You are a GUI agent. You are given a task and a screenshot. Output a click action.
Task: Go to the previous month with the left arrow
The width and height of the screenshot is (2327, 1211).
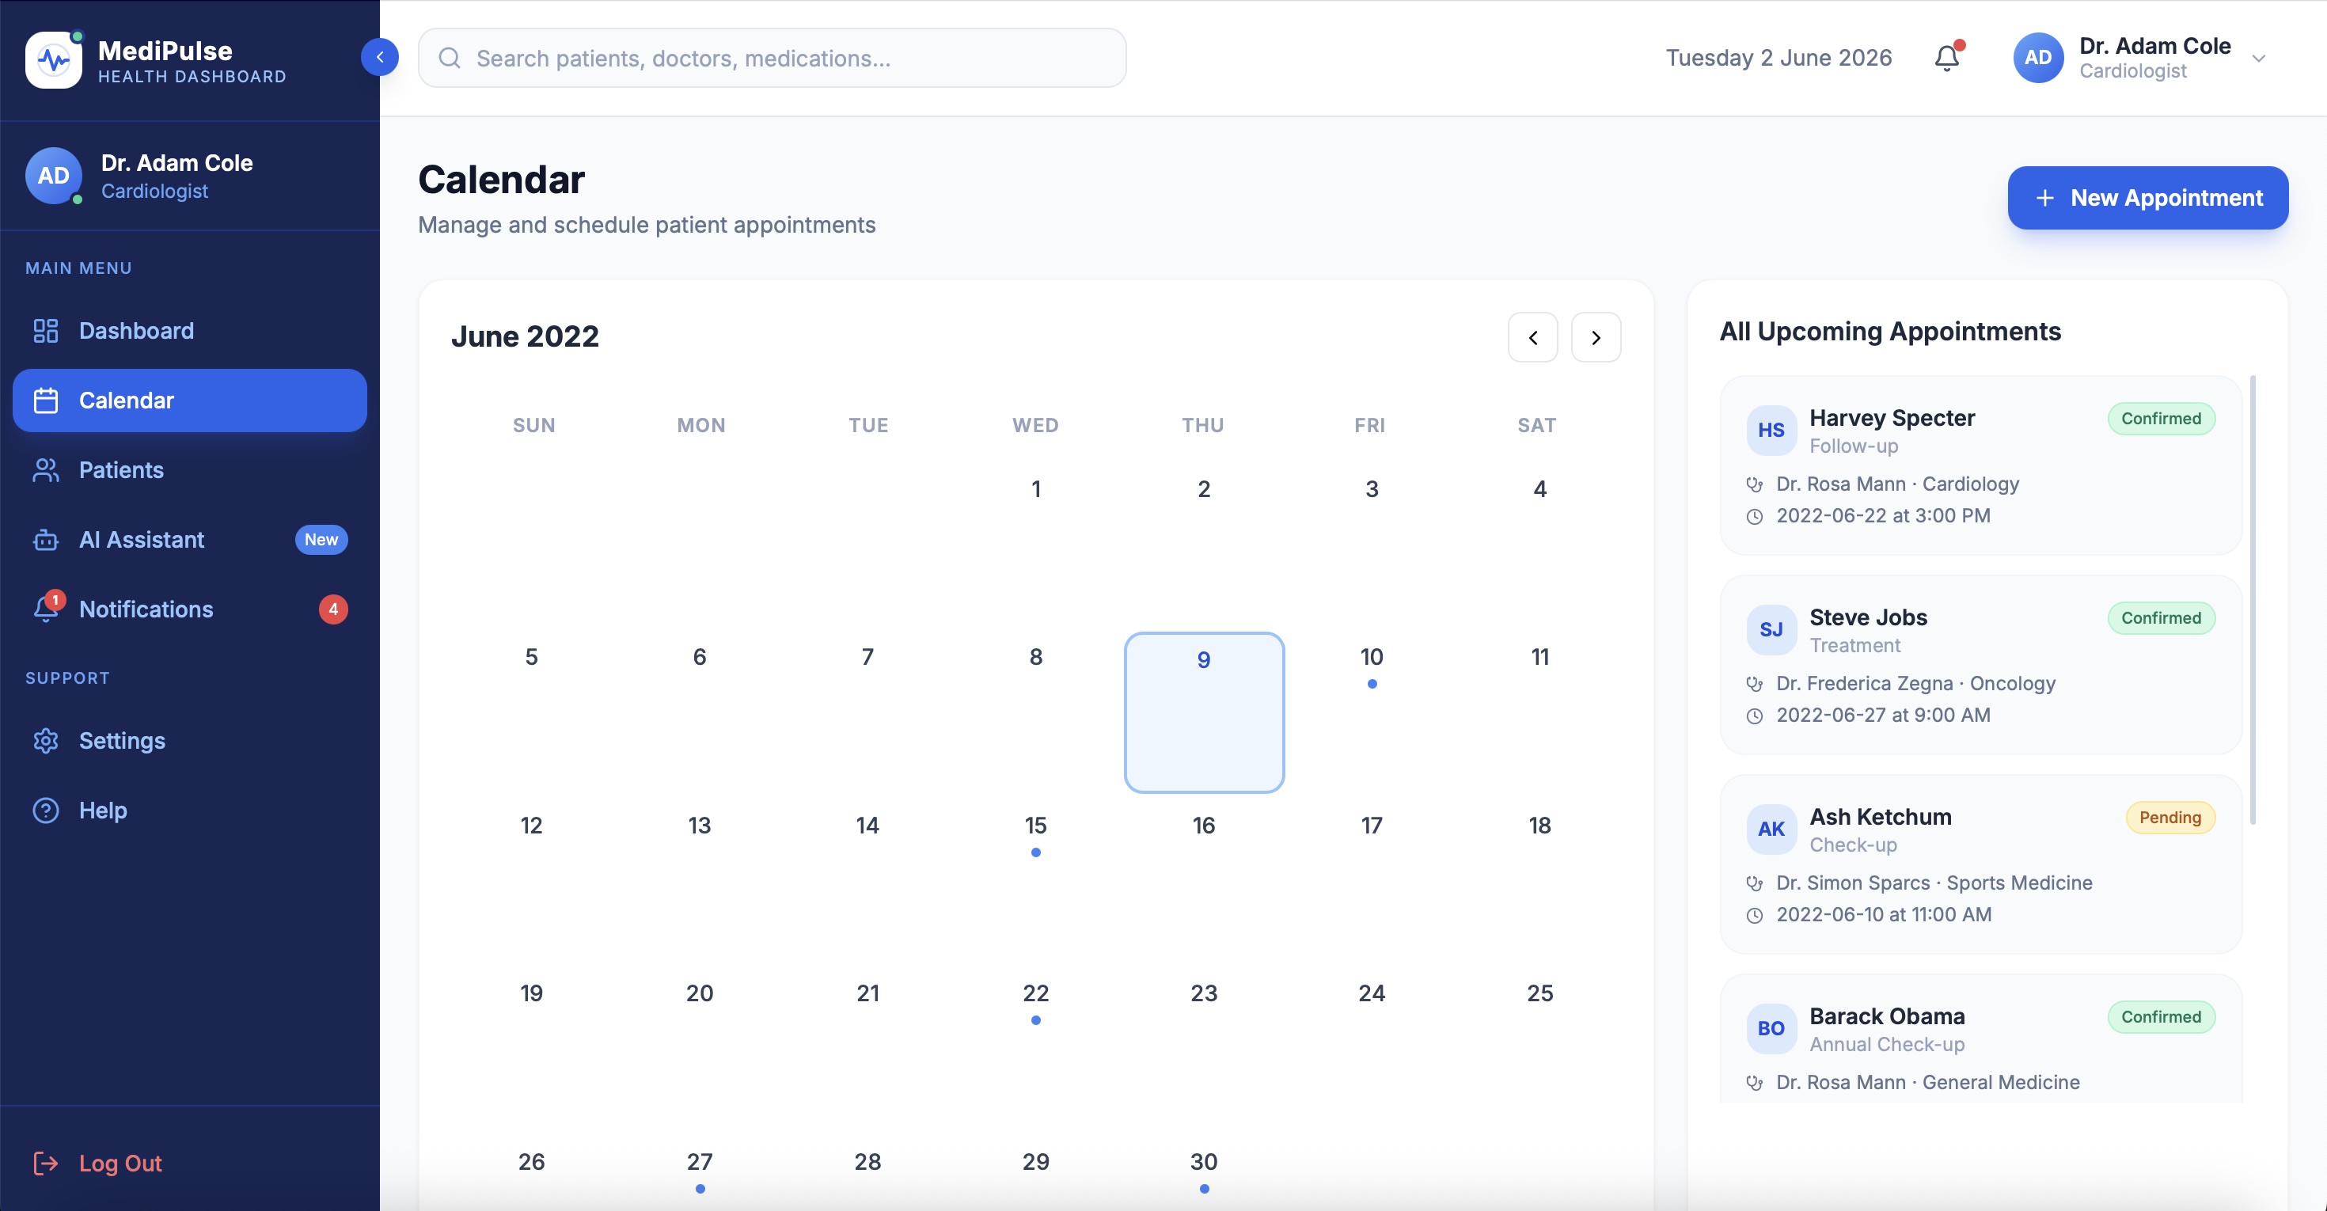pyautogui.click(x=1533, y=337)
